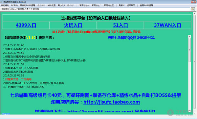Click the go icon beside the address bar
This screenshot has height=119, width=197.
[x=193, y=9]
